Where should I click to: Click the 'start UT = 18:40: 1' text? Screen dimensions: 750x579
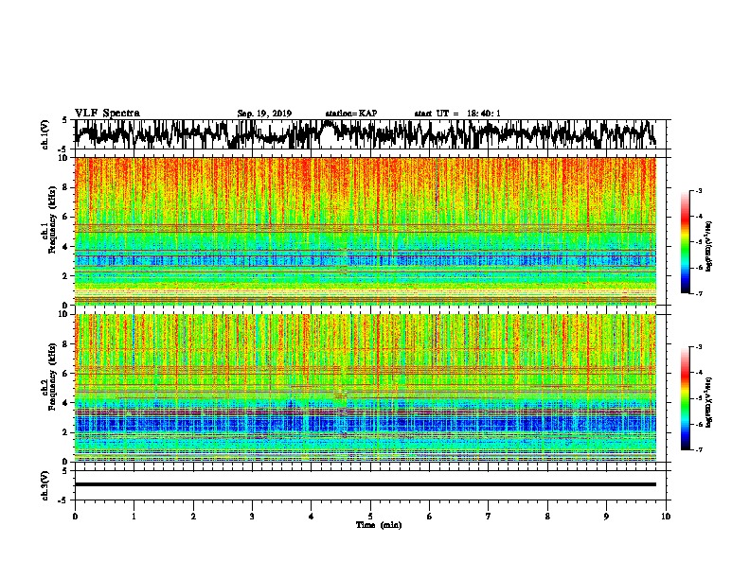[x=457, y=114]
